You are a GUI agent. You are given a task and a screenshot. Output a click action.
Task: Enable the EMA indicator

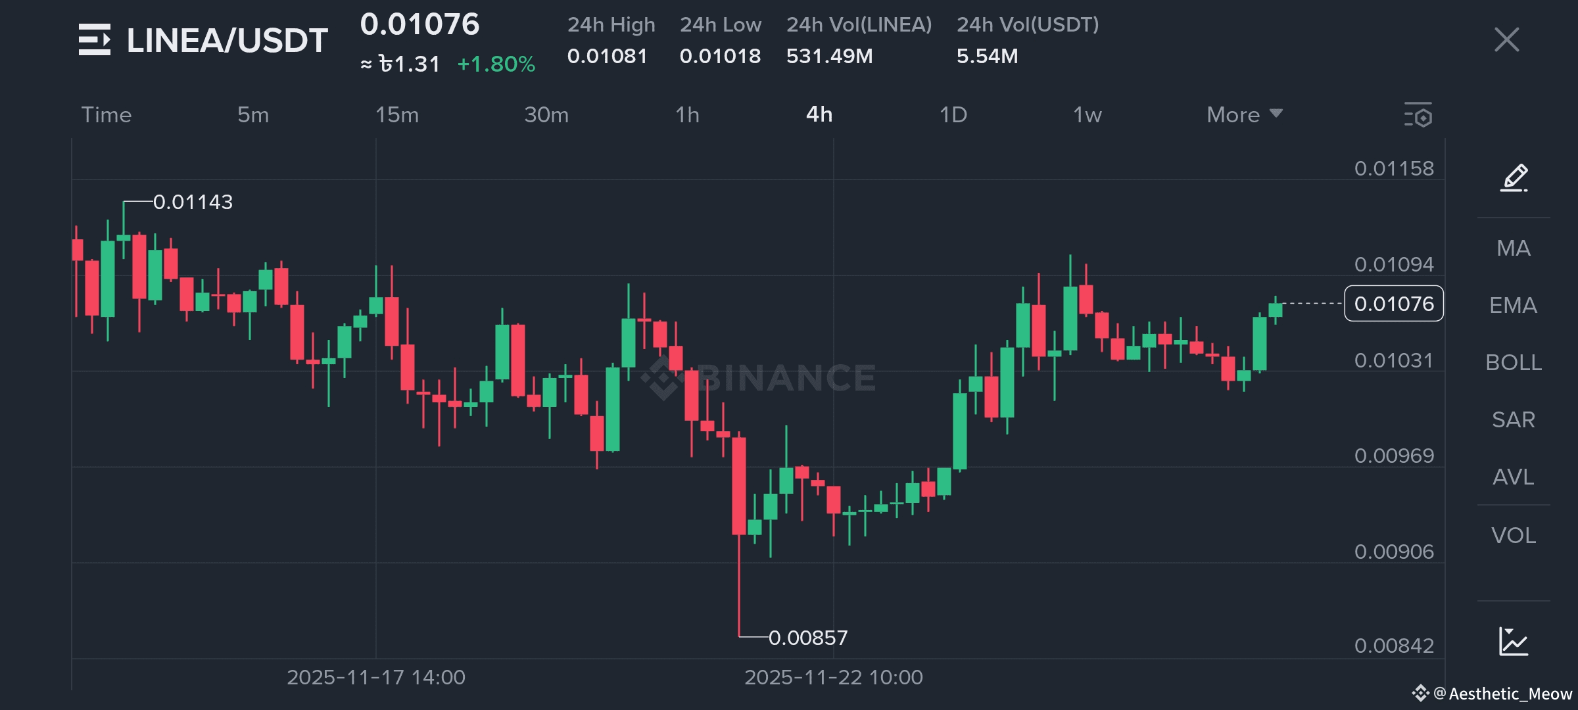coord(1514,305)
